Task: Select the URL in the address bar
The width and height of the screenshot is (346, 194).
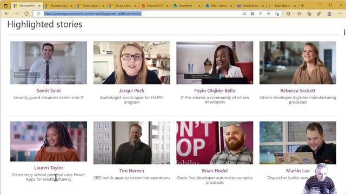Action: (x=92, y=13)
